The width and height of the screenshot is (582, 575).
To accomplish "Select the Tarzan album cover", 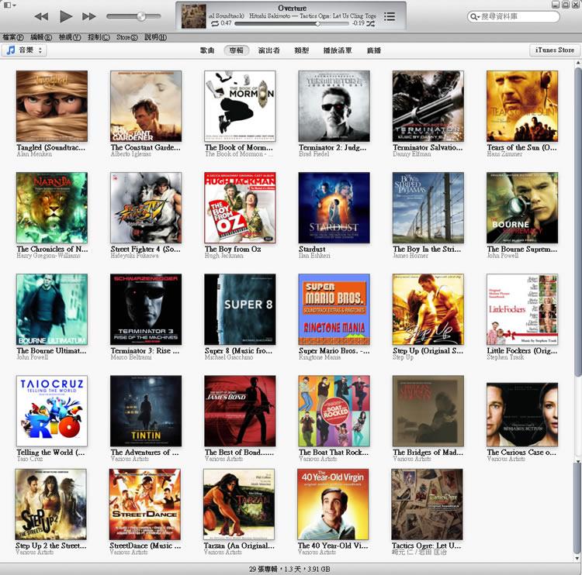I will tap(239, 504).
